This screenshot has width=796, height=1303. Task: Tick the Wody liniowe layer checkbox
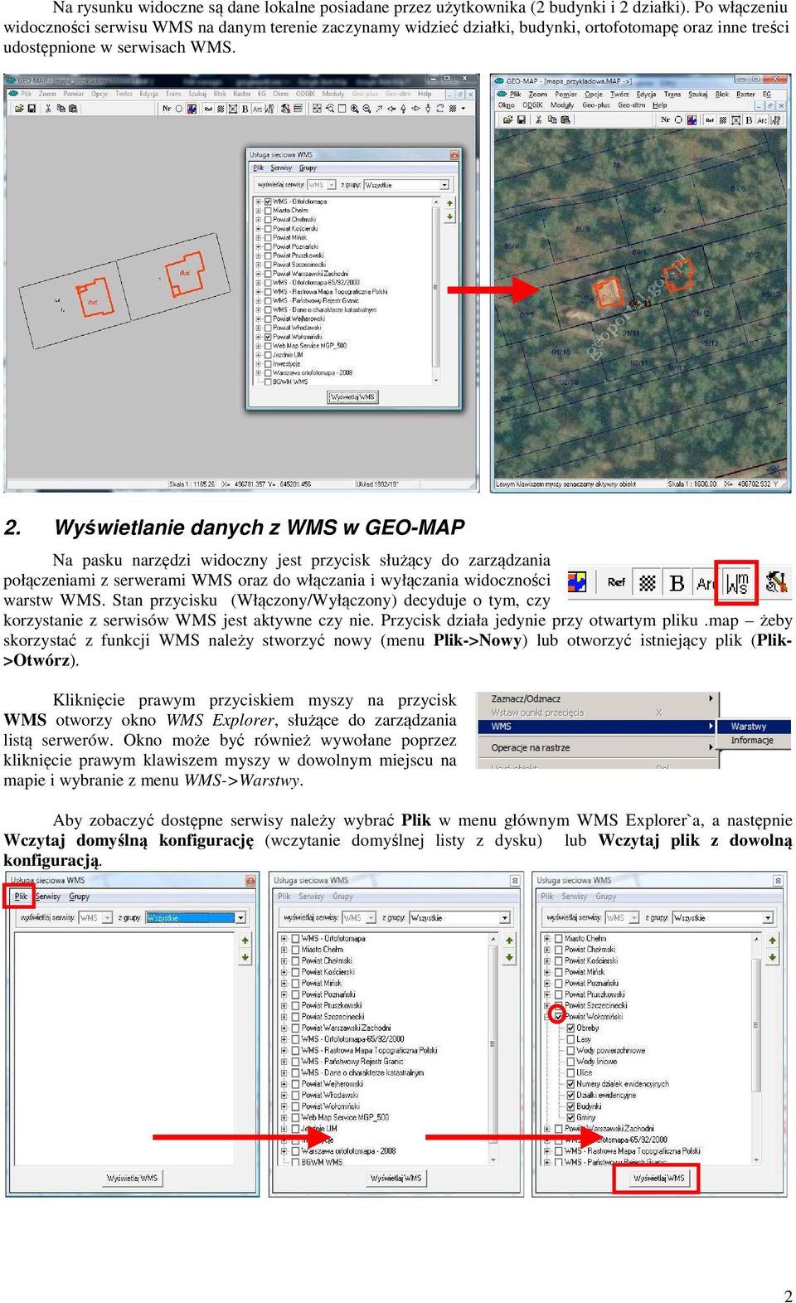click(x=570, y=1061)
